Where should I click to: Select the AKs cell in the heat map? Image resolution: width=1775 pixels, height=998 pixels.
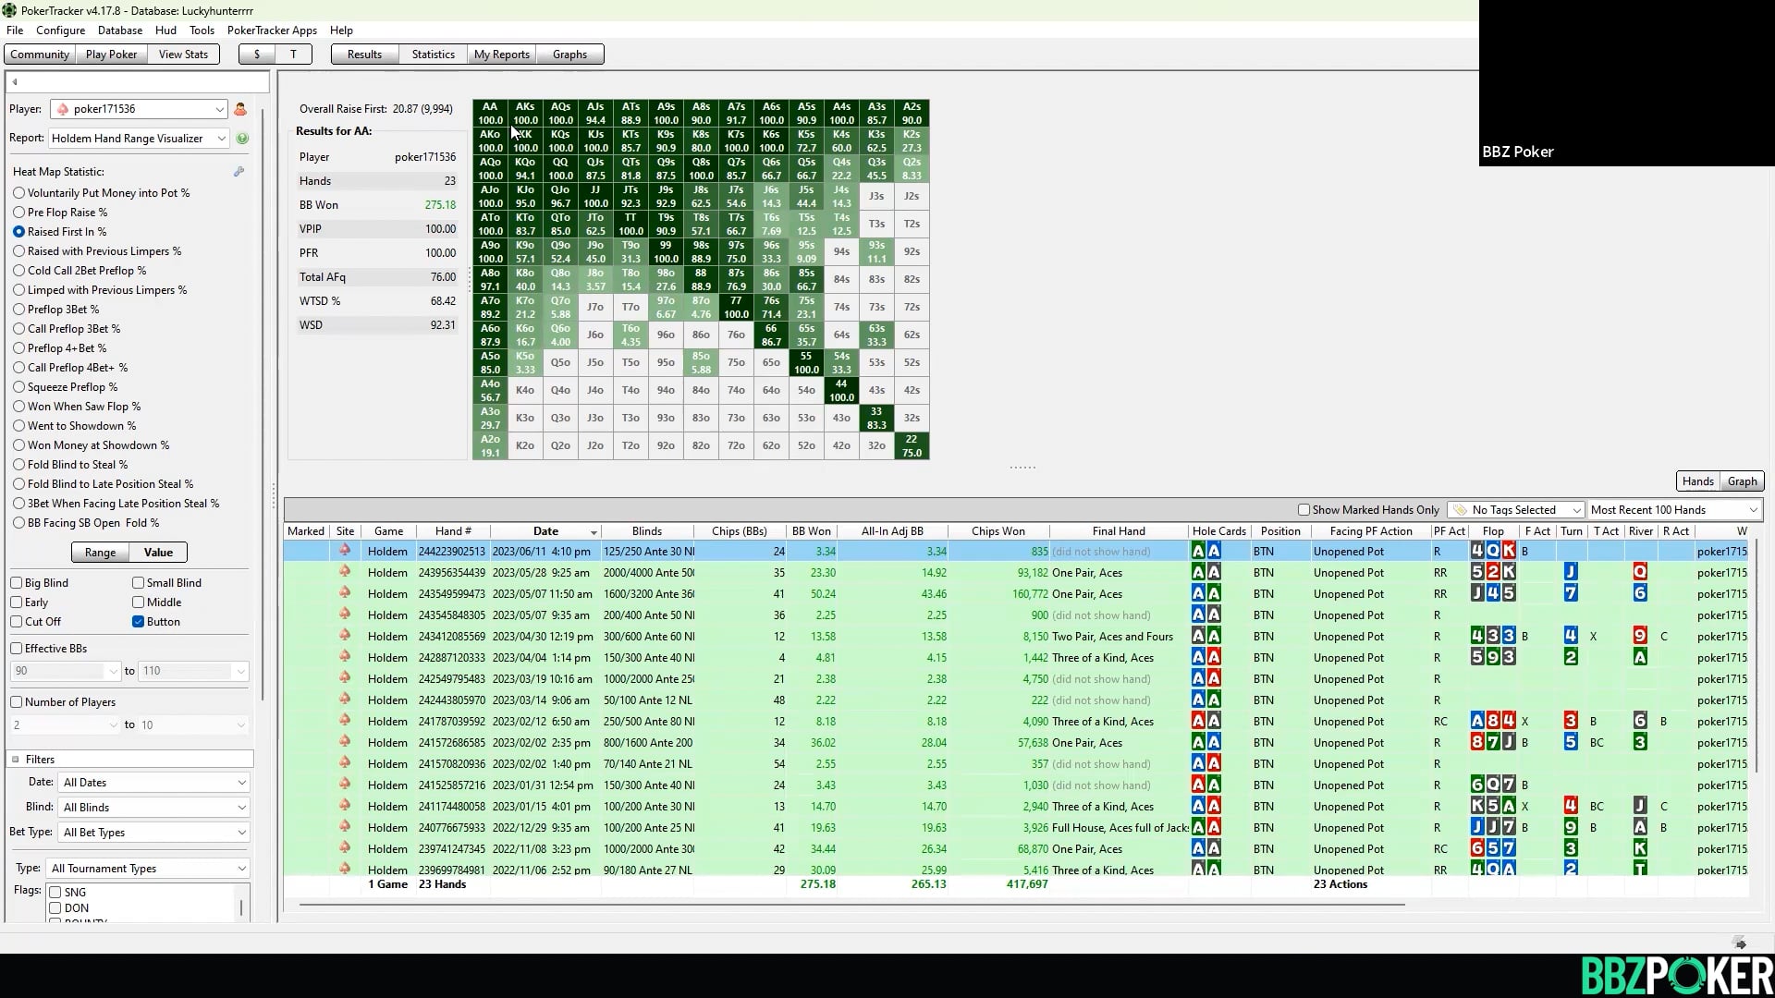pos(525,113)
